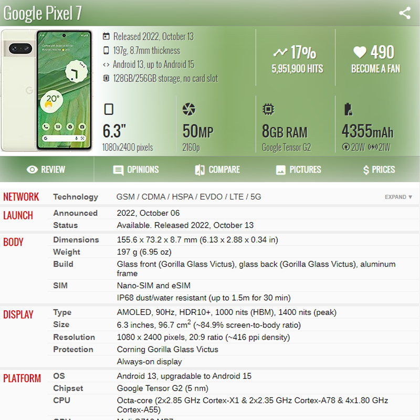Expand the Network technology section

(x=398, y=197)
